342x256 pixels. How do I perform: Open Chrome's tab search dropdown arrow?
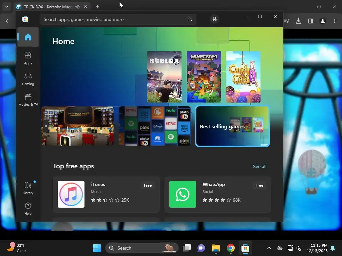[7, 7]
